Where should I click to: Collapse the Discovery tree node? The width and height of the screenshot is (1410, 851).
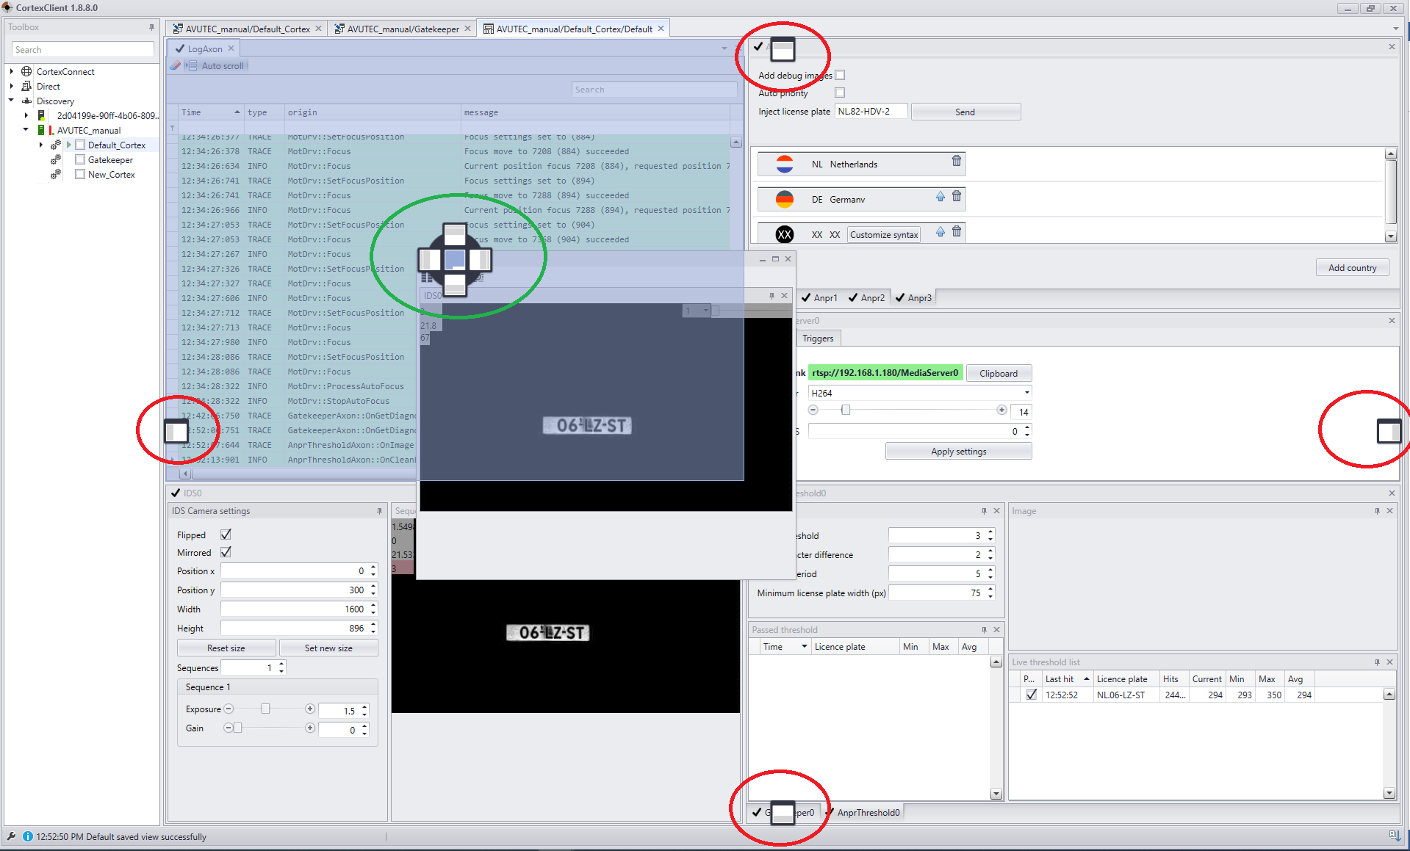tap(12, 101)
